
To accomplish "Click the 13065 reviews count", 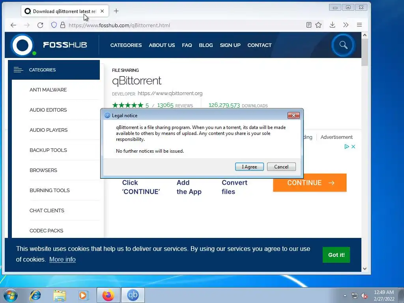I will pos(165,105).
